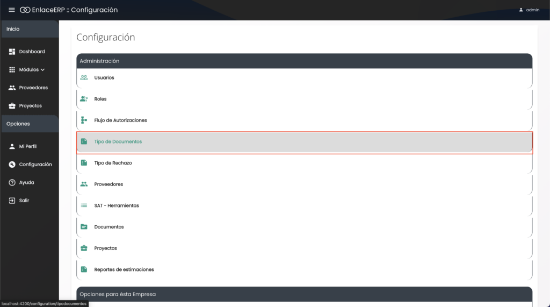550x307 pixels.
Task: Click the hamburger menu icon
Action: coord(12,10)
